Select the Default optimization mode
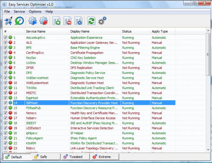Screen dimensions: 212x163 click(17, 157)
